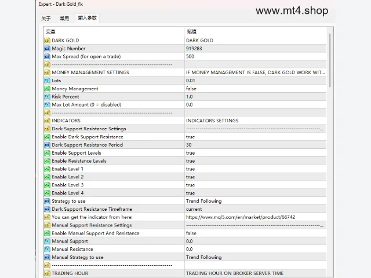The height and width of the screenshot is (278, 371).
Task: Click the icon beside Enable Level 4
Action: (x=47, y=193)
